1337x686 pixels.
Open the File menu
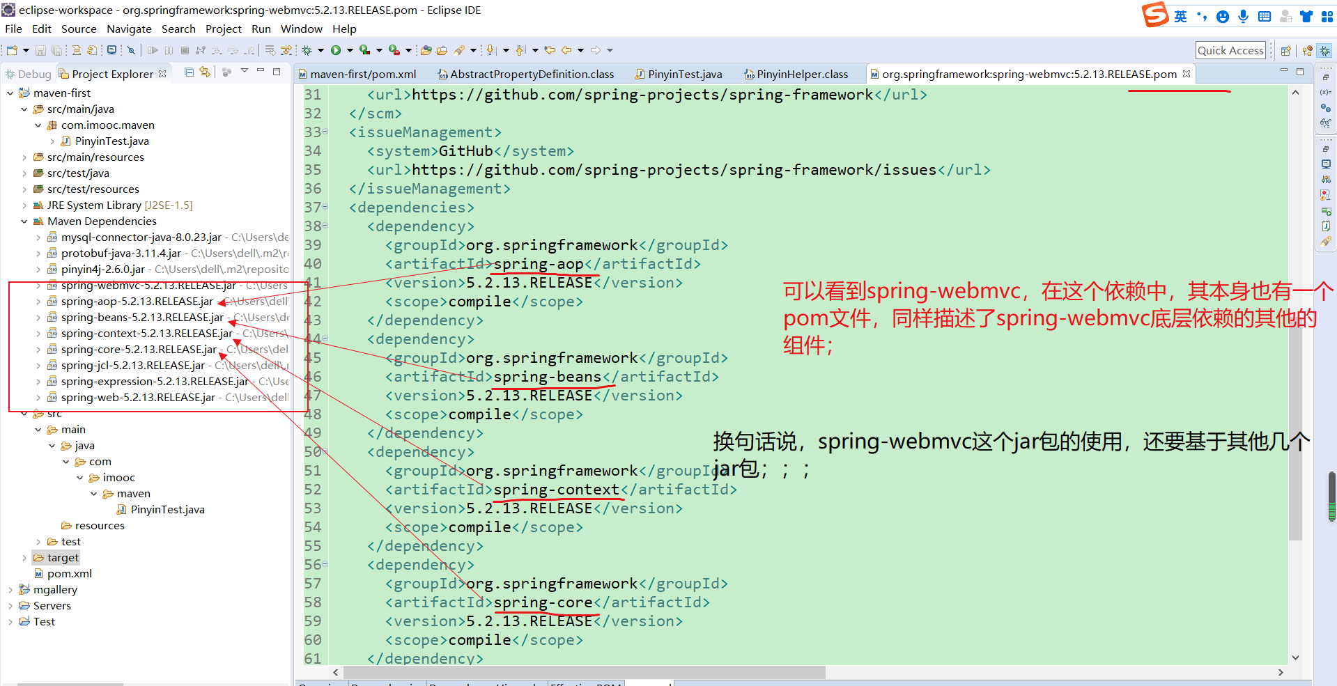click(13, 29)
